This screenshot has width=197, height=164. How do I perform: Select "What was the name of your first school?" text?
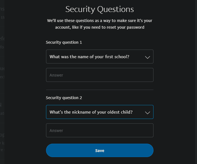coord(89,57)
